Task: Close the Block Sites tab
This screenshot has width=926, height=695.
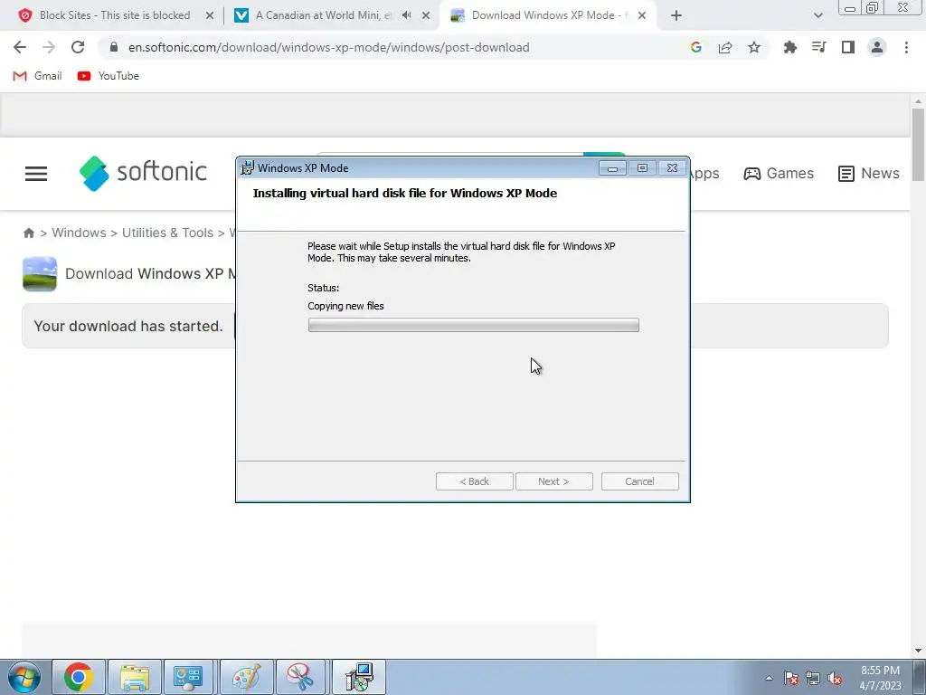Action: click(x=210, y=15)
